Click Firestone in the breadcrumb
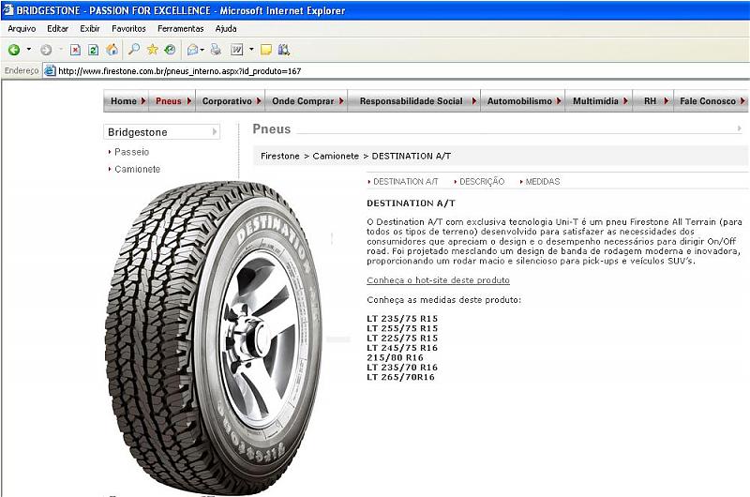Viewport: 750px width, 497px height. click(279, 156)
